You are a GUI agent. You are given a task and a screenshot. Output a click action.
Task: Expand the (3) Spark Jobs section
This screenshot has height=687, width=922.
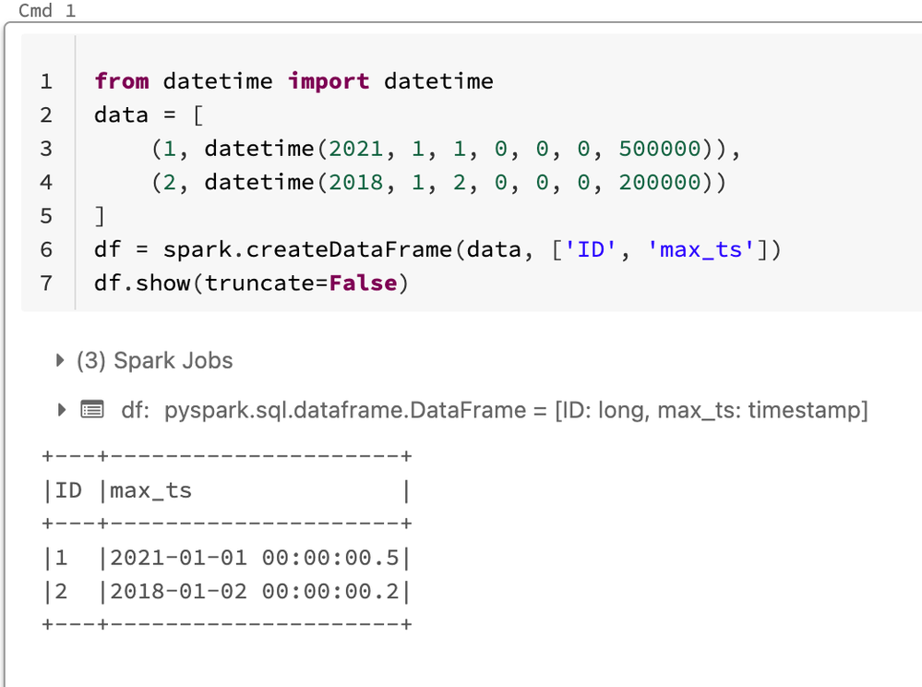click(x=62, y=361)
